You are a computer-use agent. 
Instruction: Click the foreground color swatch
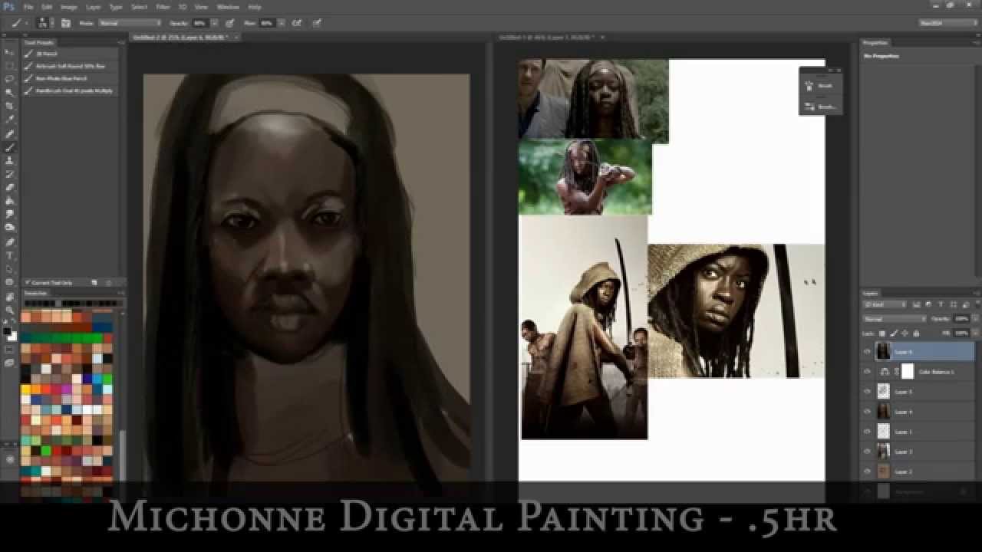pos(8,331)
